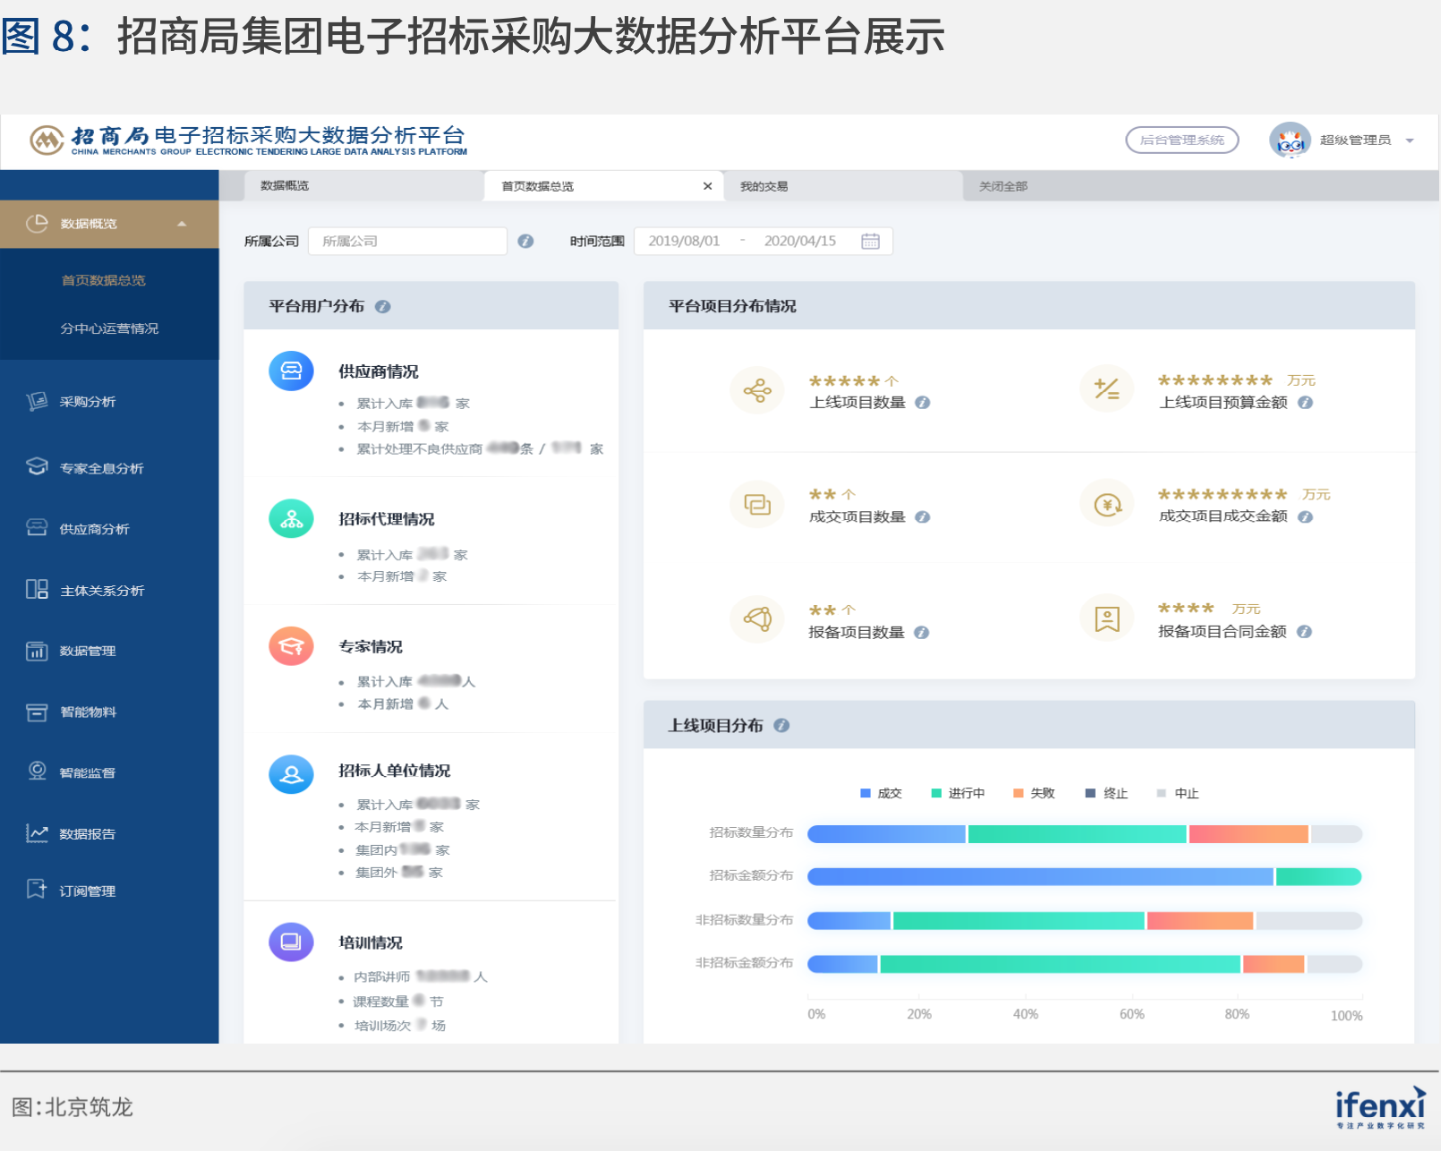Select 首页数据总览 in the sidebar
This screenshot has width=1441, height=1151.
tap(103, 280)
